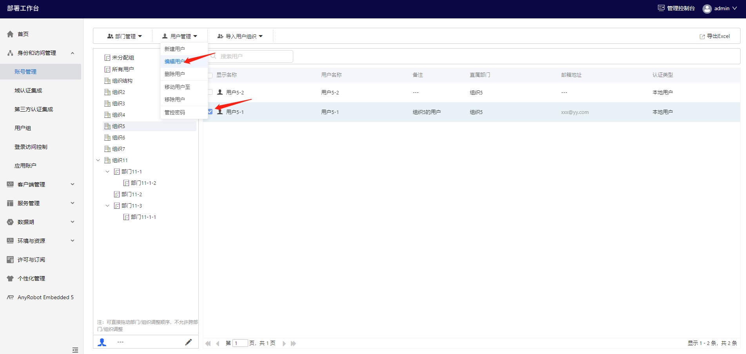Click the collapse sidebar icon at the bottom
Viewport: 746px width, 354px height.
tap(75, 350)
